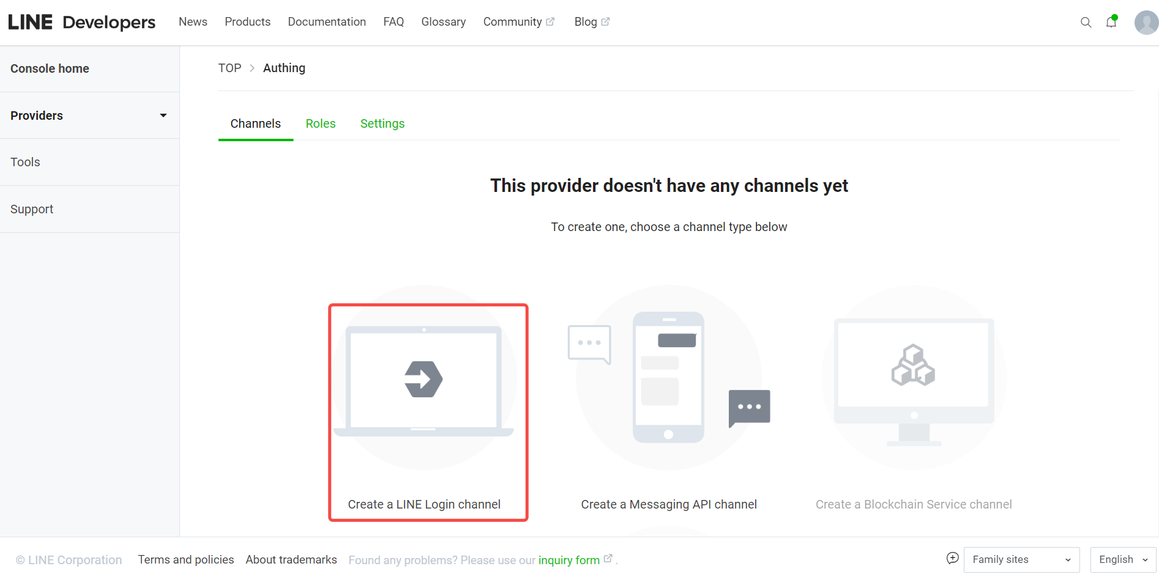
Task: Switch to the Settings tab
Action: coord(382,123)
